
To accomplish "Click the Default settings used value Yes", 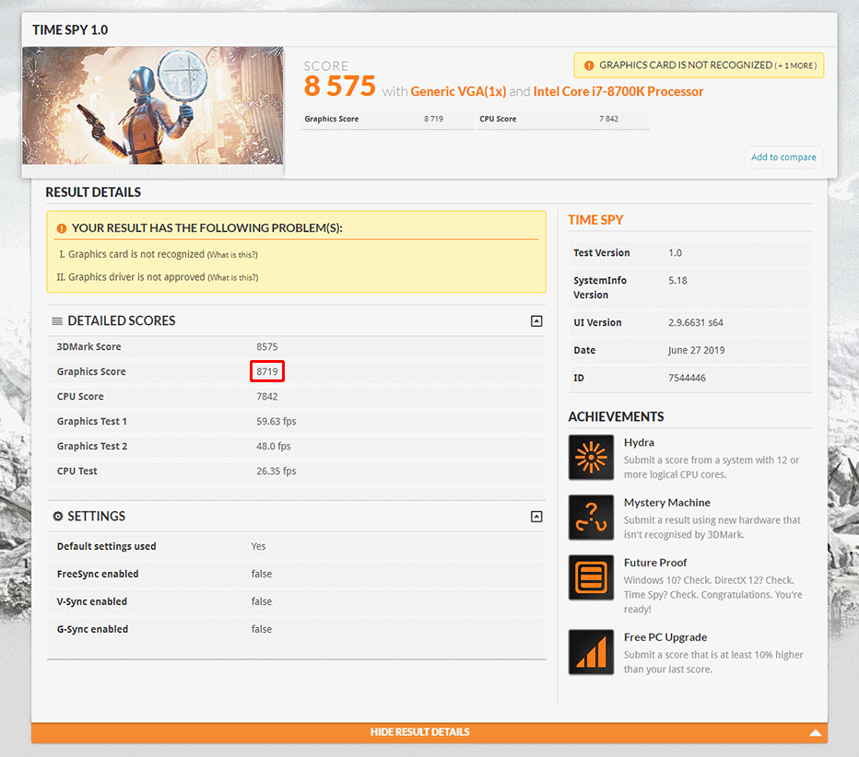I will point(258,546).
